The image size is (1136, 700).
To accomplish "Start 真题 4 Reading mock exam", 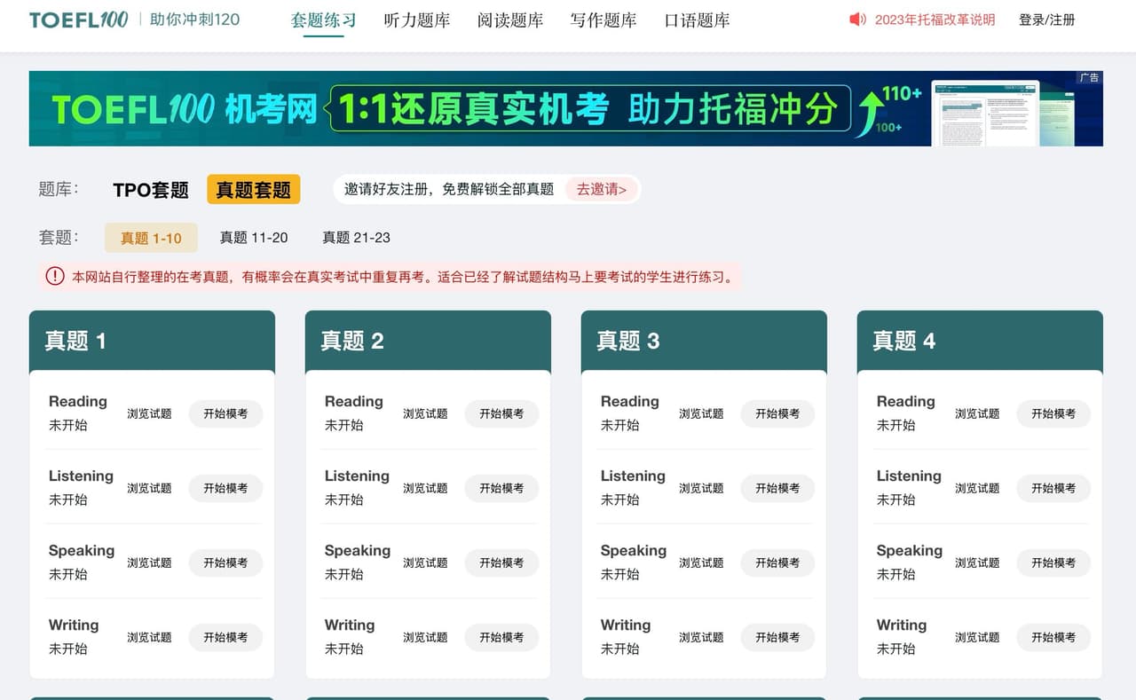I will click(1053, 413).
